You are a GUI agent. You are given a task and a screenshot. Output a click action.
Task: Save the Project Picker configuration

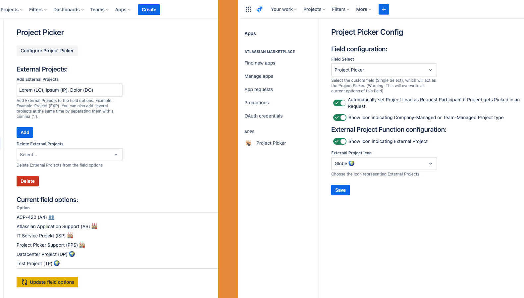coord(341,190)
